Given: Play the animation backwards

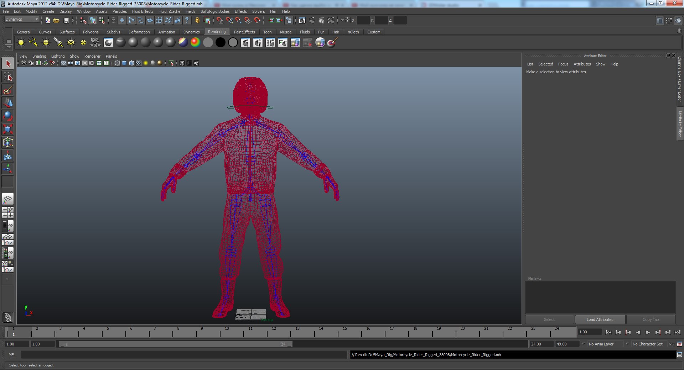Looking at the screenshot, I should click(x=638, y=332).
